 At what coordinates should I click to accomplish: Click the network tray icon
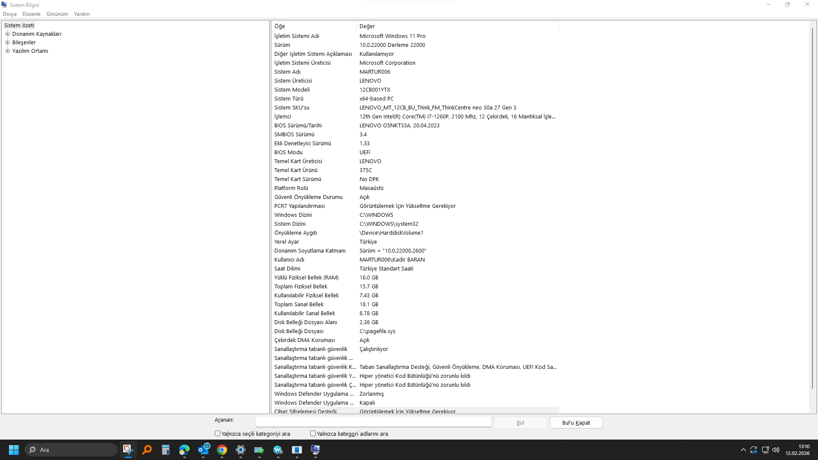[765, 450]
